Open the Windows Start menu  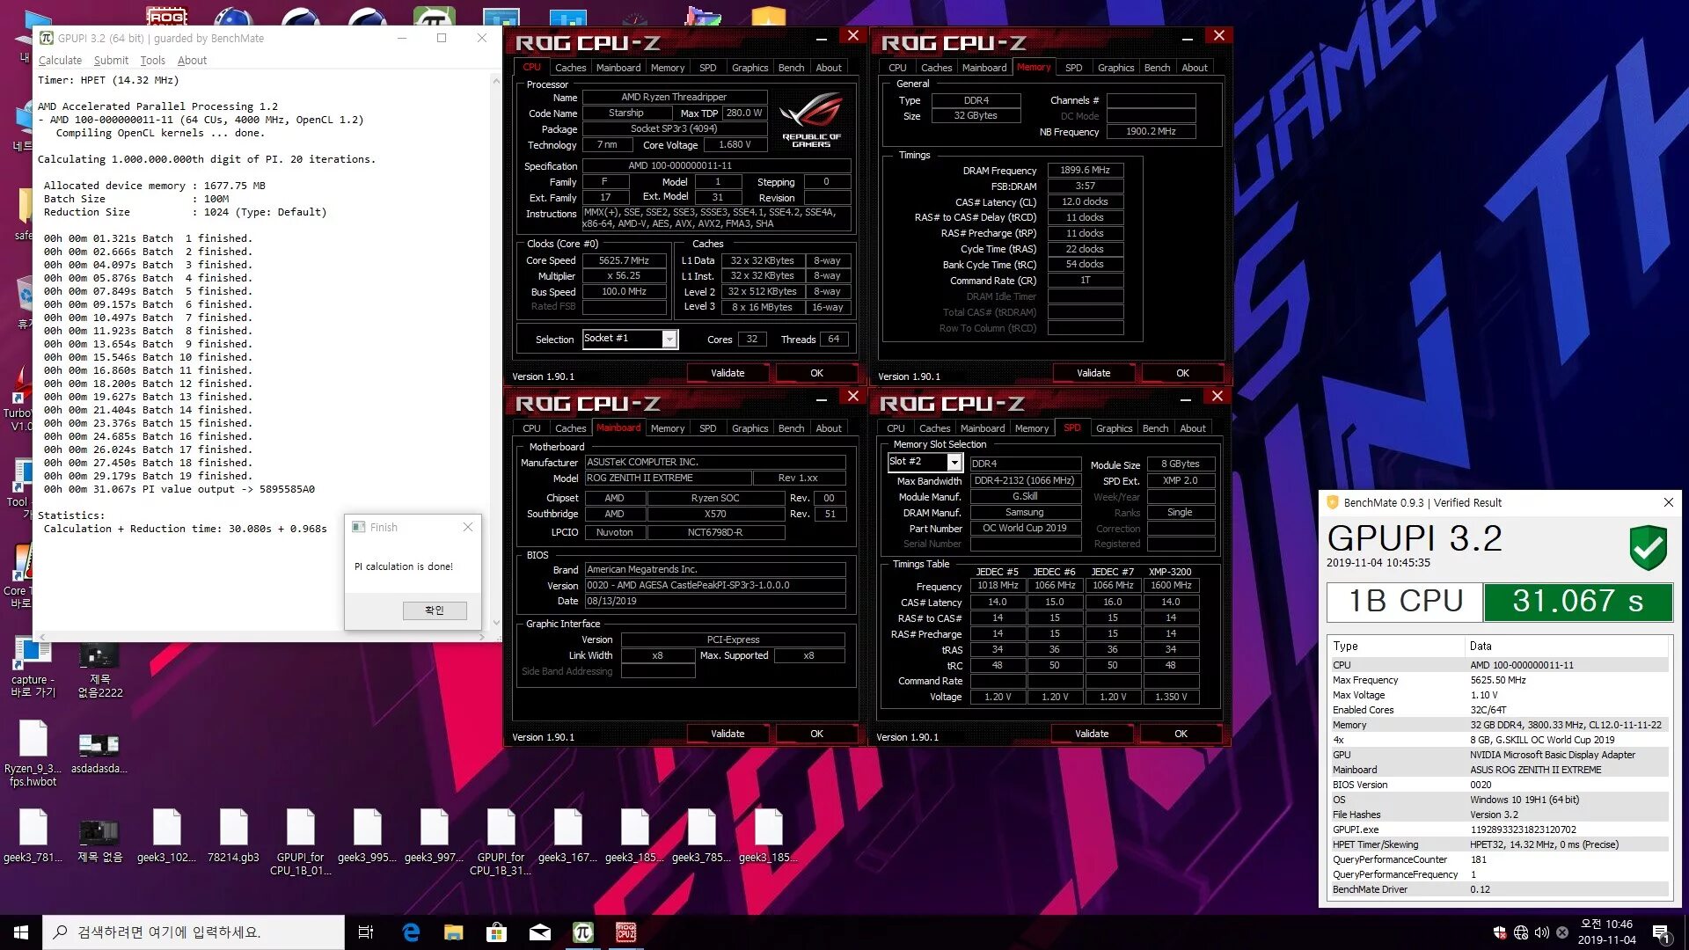coord(21,932)
